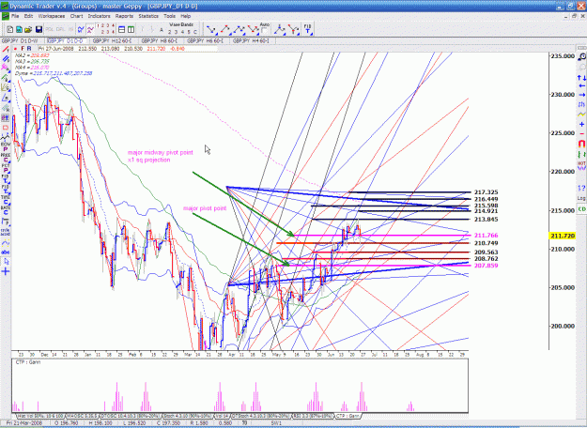Viewport: 587px width, 428px height.
Task: Click the magenta 207.859 price level label
Action: [x=486, y=266]
